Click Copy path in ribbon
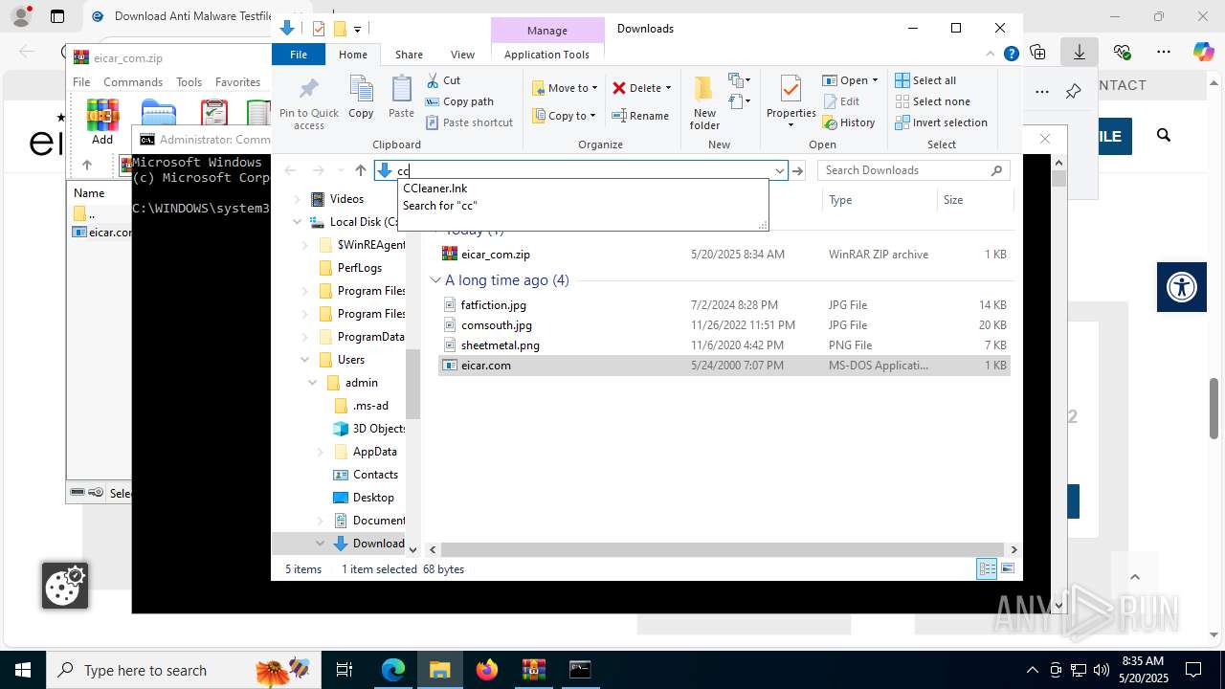This screenshot has height=689, width=1225. click(459, 101)
